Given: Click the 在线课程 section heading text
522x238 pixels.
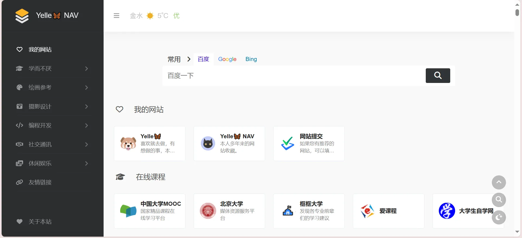Looking at the screenshot, I should pyautogui.click(x=151, y=177).
